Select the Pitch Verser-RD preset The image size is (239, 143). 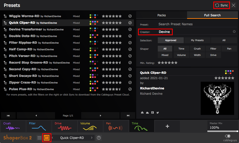click(68, 56)
